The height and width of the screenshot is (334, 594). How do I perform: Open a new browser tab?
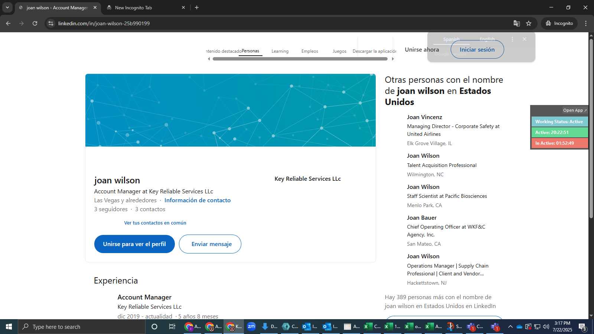coord(197,7)
